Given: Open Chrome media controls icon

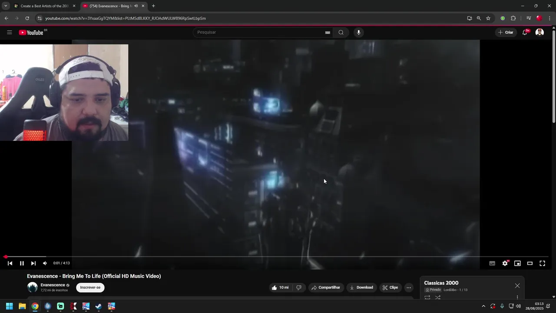Looking at the screenshot, I should click(529, 18).
